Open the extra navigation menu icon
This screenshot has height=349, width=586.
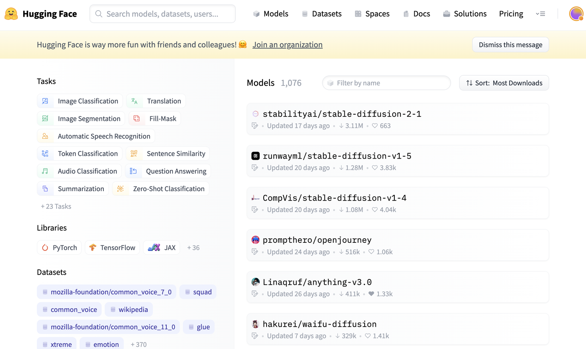540,14
